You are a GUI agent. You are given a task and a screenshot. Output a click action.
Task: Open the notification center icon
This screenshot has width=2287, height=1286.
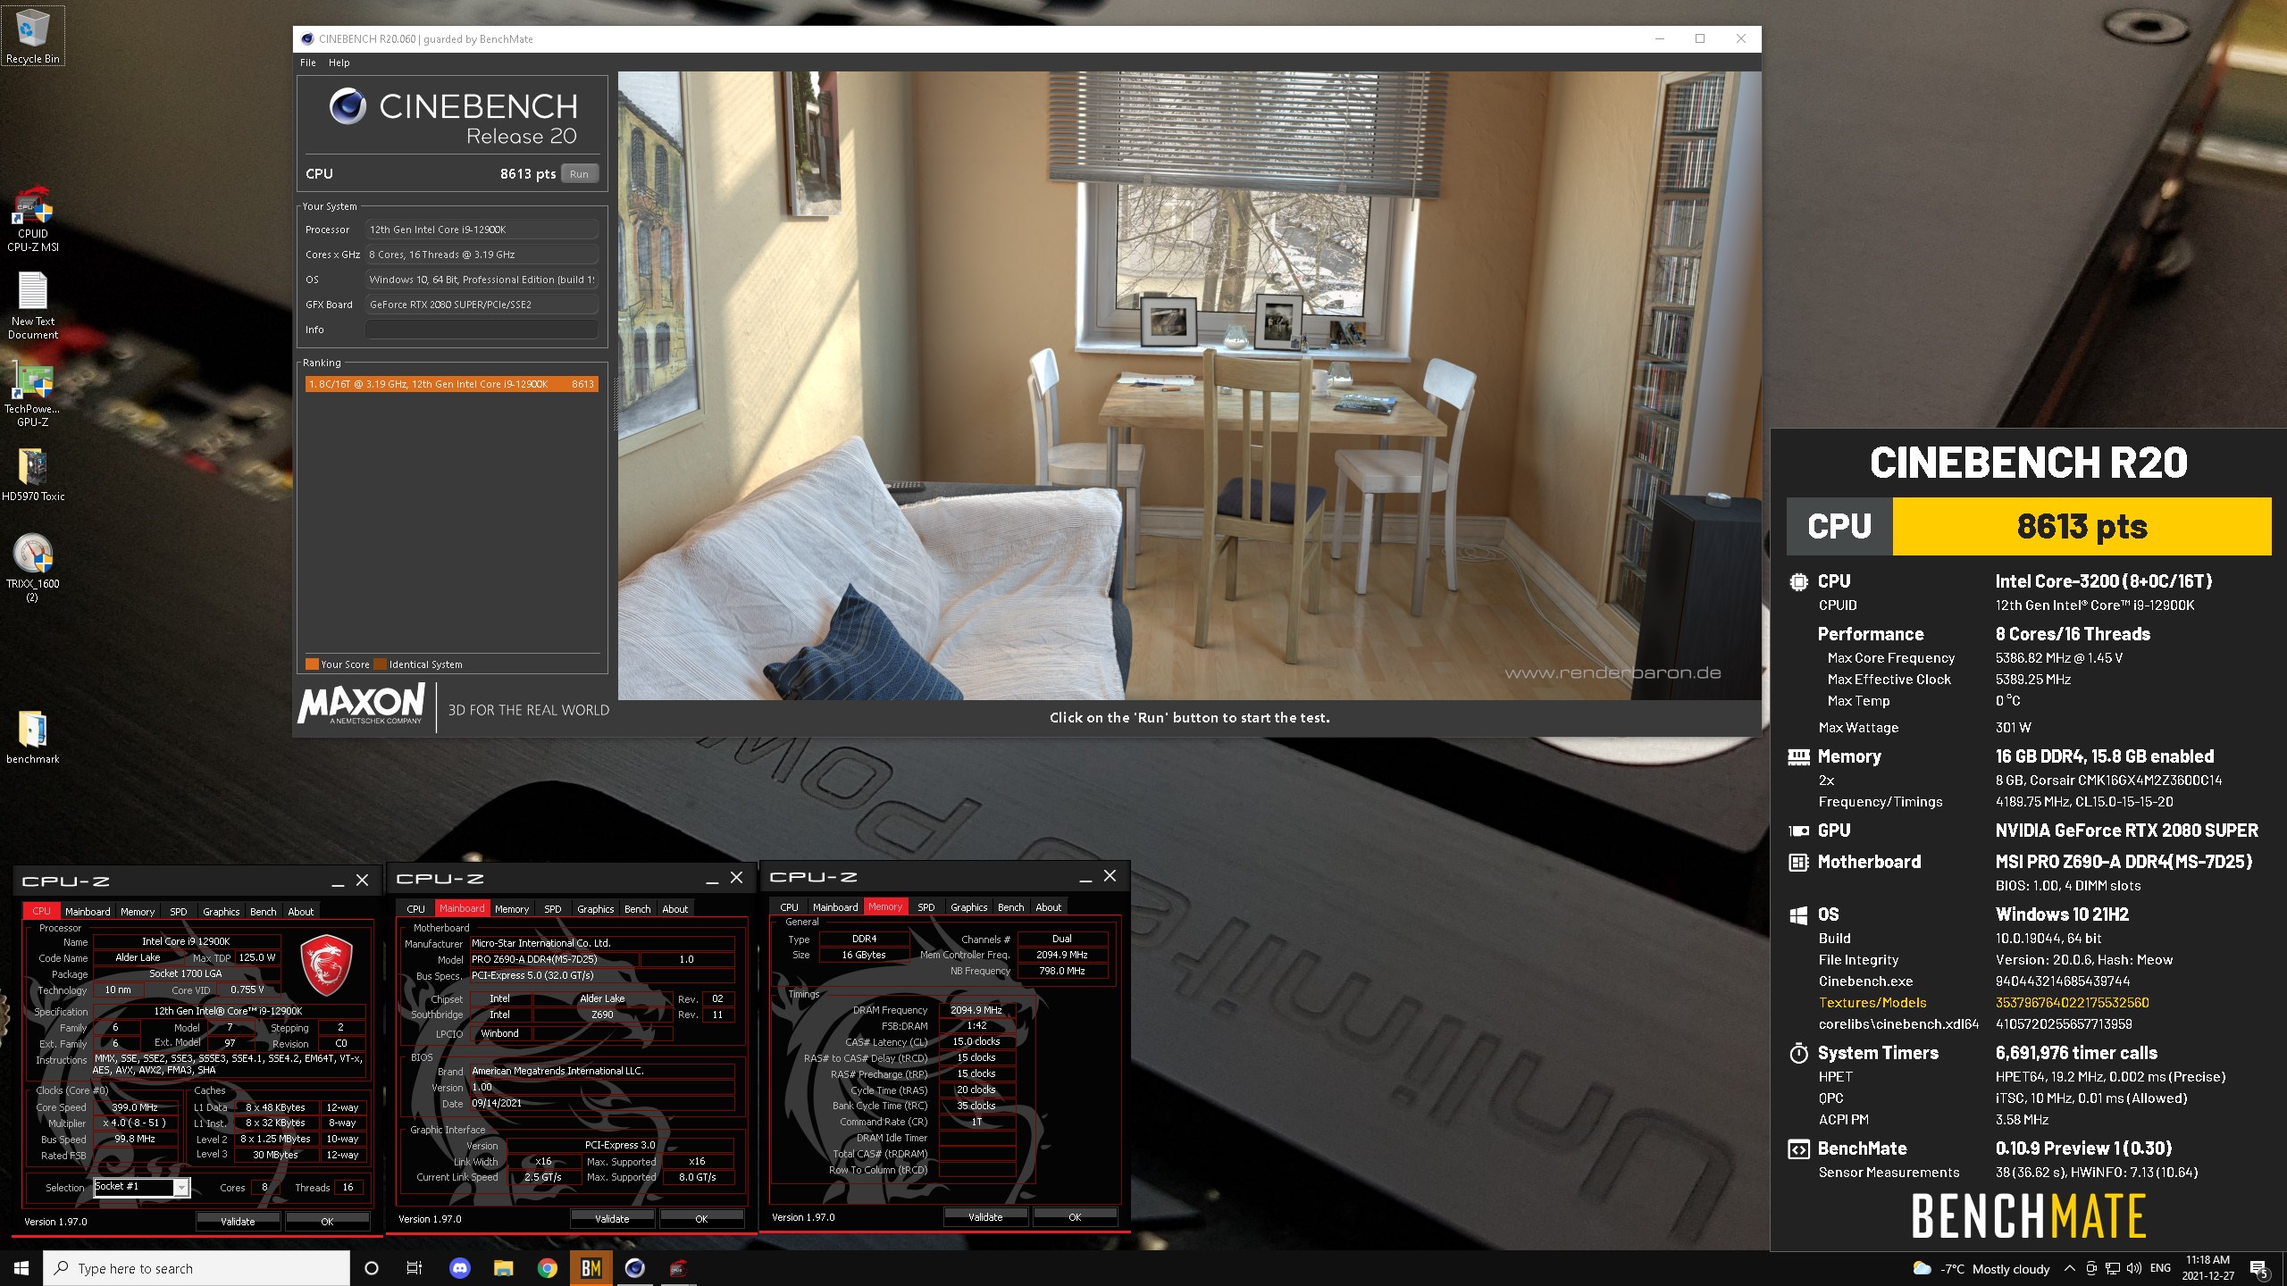point(2258,1269)
